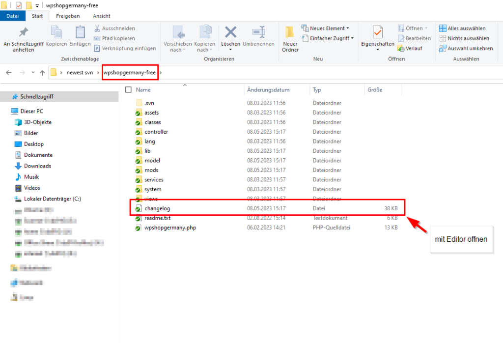Image resolution: width=503 pixels, height=343 pixels.
Task: Open 'Lokaler Datenträger (C:)' in navigation pane
Action: click(53, 199)
